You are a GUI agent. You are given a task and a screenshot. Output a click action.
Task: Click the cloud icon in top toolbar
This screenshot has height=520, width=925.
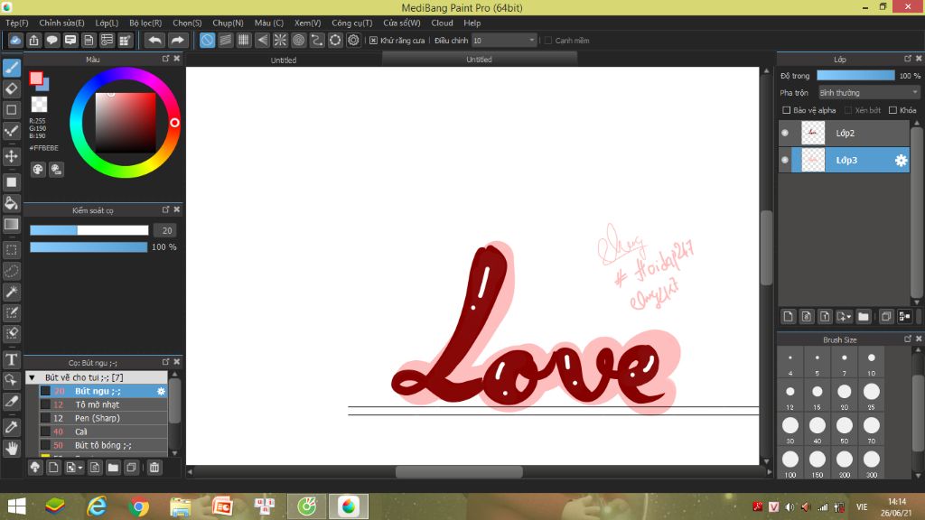[x=15, y=40]
